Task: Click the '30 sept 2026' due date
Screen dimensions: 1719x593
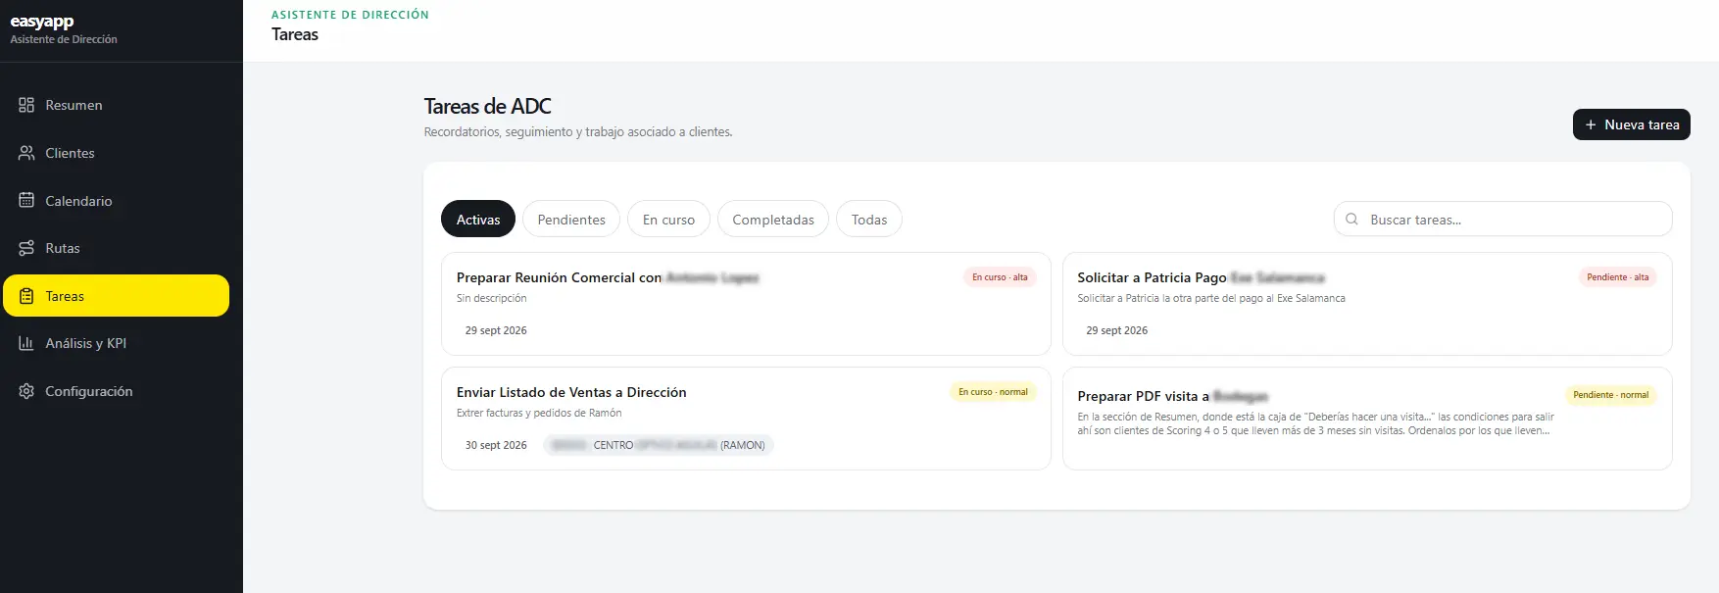Action: pyautogui.click(x=496, y=445)
